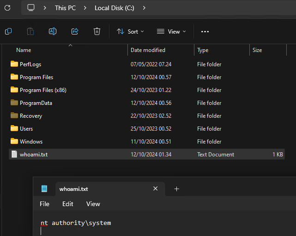
Task: Click date 11/10/2024 00.51
Action: (151, 142)
